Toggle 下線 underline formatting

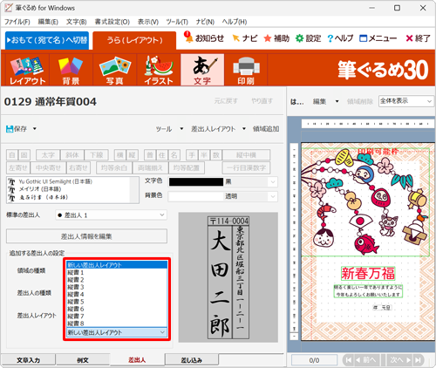tap(96, 155)
